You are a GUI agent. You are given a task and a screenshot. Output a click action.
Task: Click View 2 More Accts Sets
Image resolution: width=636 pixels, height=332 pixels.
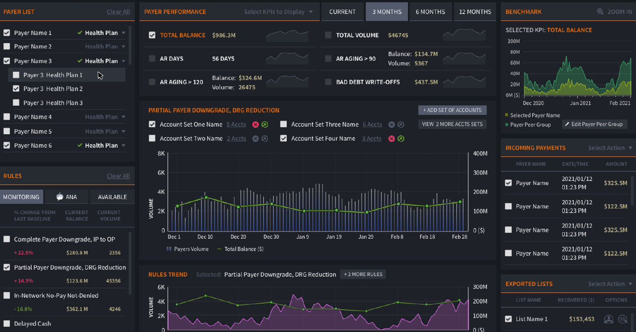452,124
